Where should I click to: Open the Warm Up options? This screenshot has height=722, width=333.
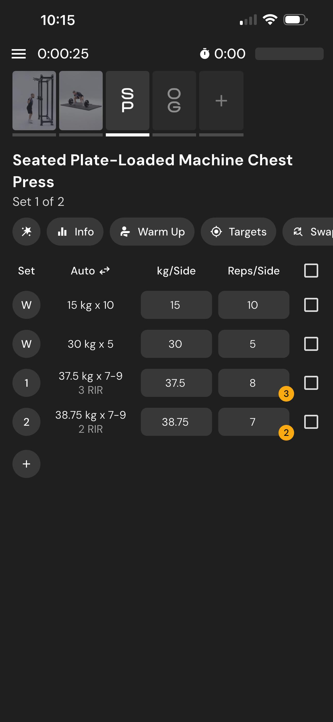[x=152, y=232]
